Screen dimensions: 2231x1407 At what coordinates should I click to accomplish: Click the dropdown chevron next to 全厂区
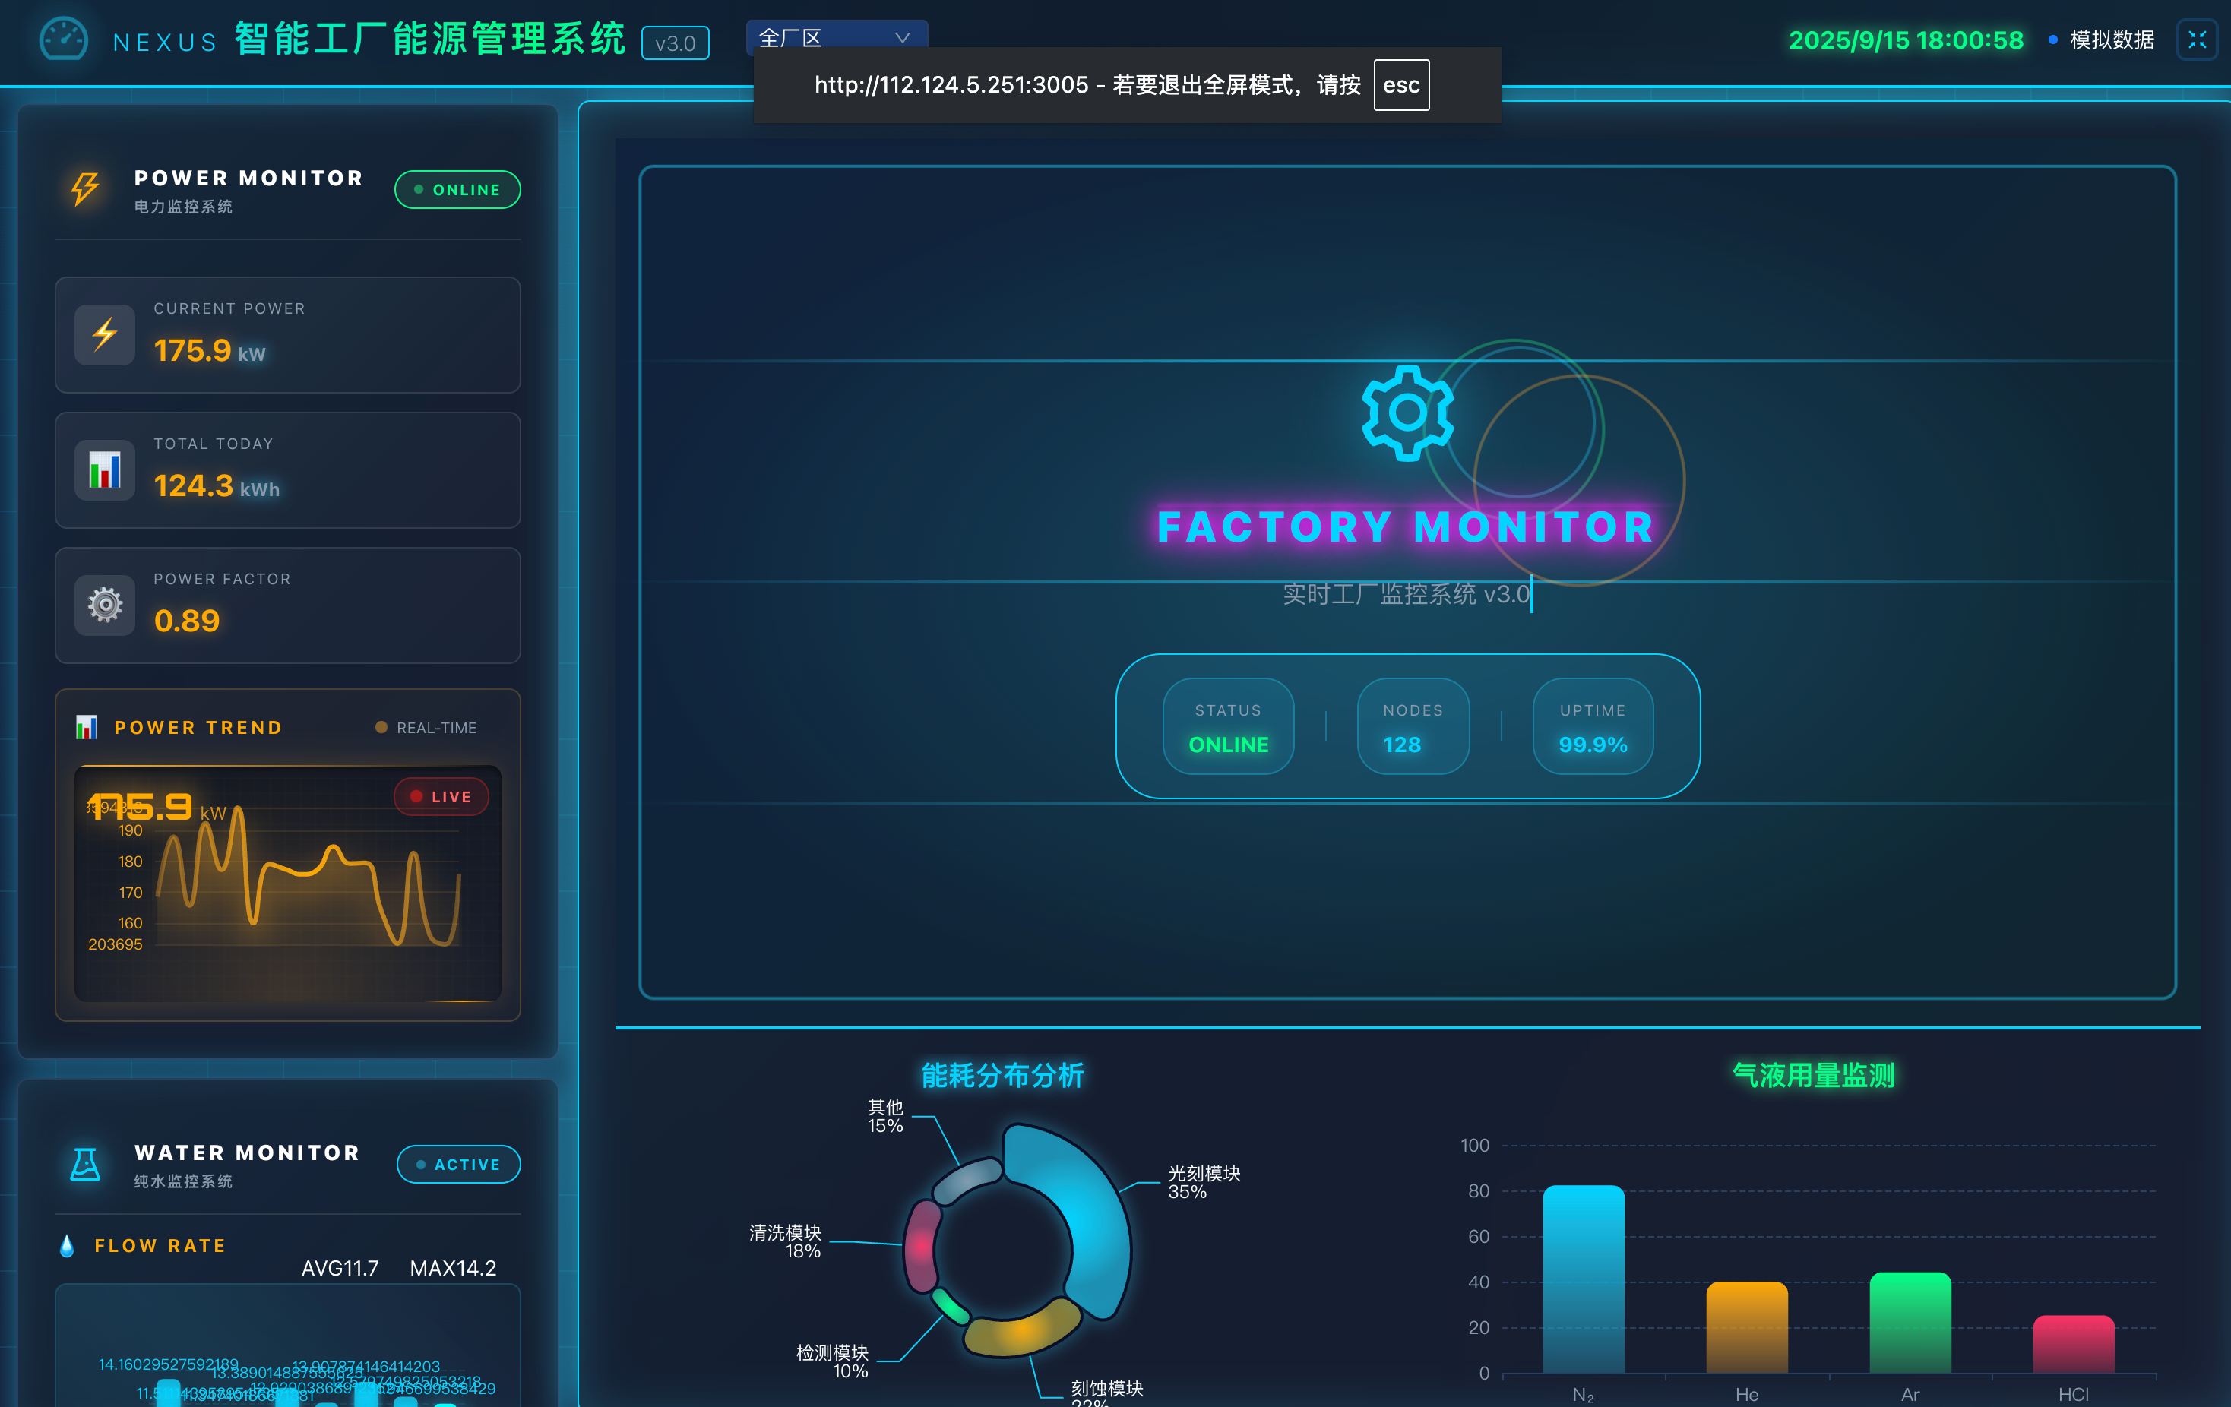(x=903, y=37)
